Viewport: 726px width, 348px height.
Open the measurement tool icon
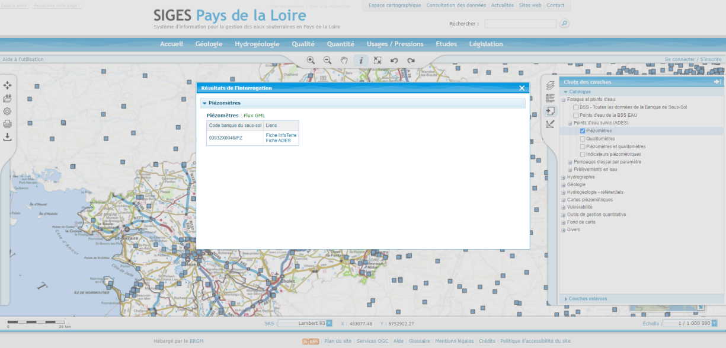(x=550, y=124)
